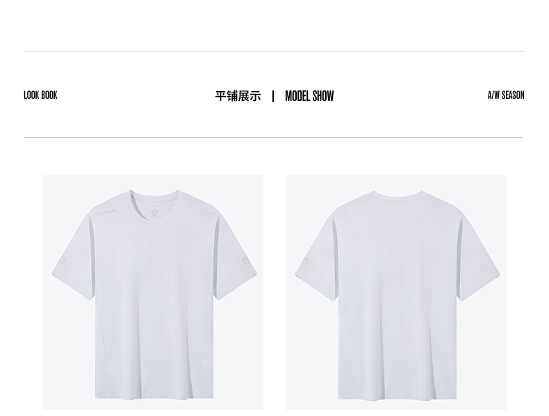Screen dimensions: 549x416
Task: Click the bottom hem of the front-view shirt
Action: click(x=154, y=397)
